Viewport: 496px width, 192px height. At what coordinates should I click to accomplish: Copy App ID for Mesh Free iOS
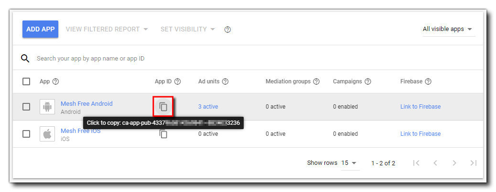pos(163,134)
